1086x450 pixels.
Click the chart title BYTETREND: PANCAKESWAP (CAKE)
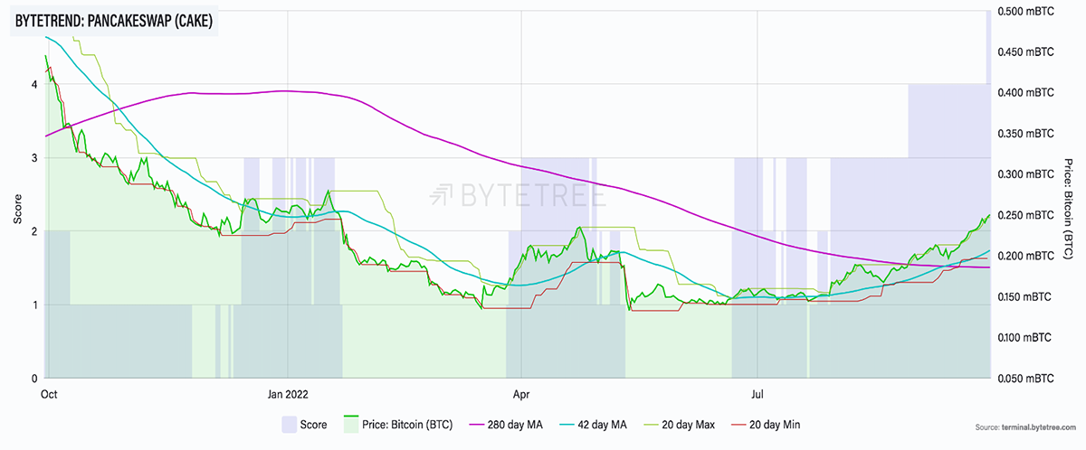point(114,23)
